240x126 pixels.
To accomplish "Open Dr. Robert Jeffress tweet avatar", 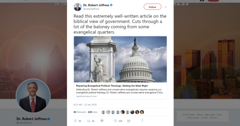I will tap(77, 7).
